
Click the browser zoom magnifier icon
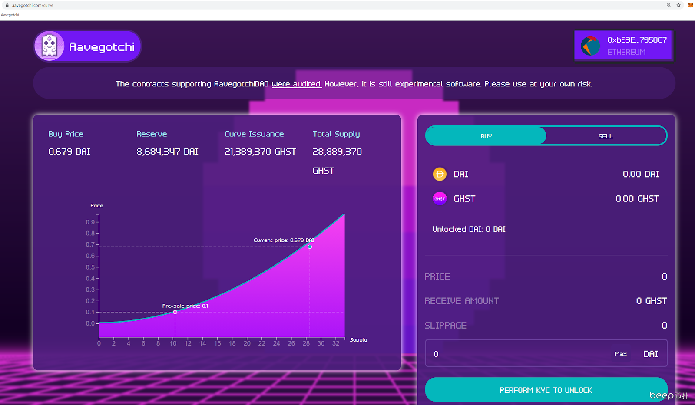click(669, 5)
